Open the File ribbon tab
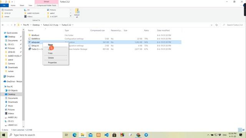 (4, 5)
